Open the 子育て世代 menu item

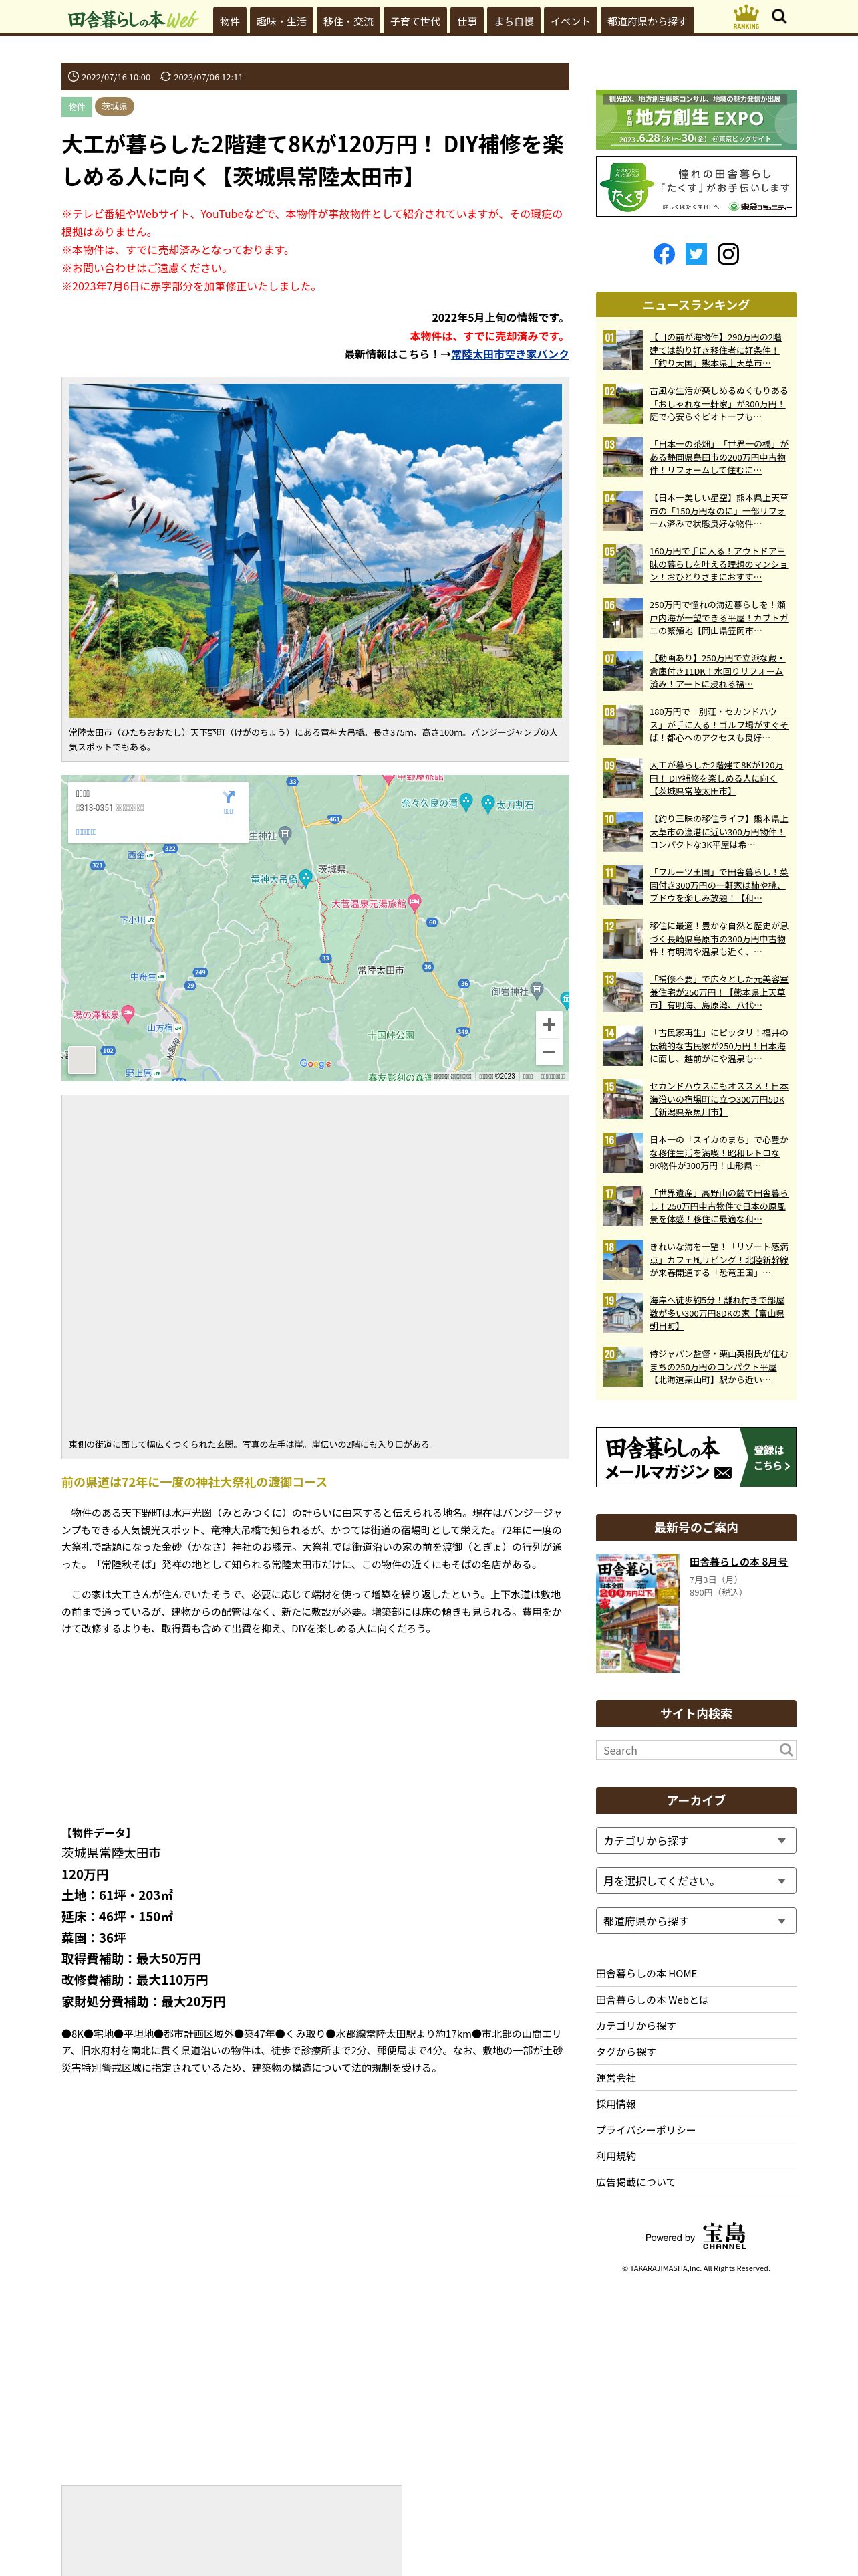[416, 21]
